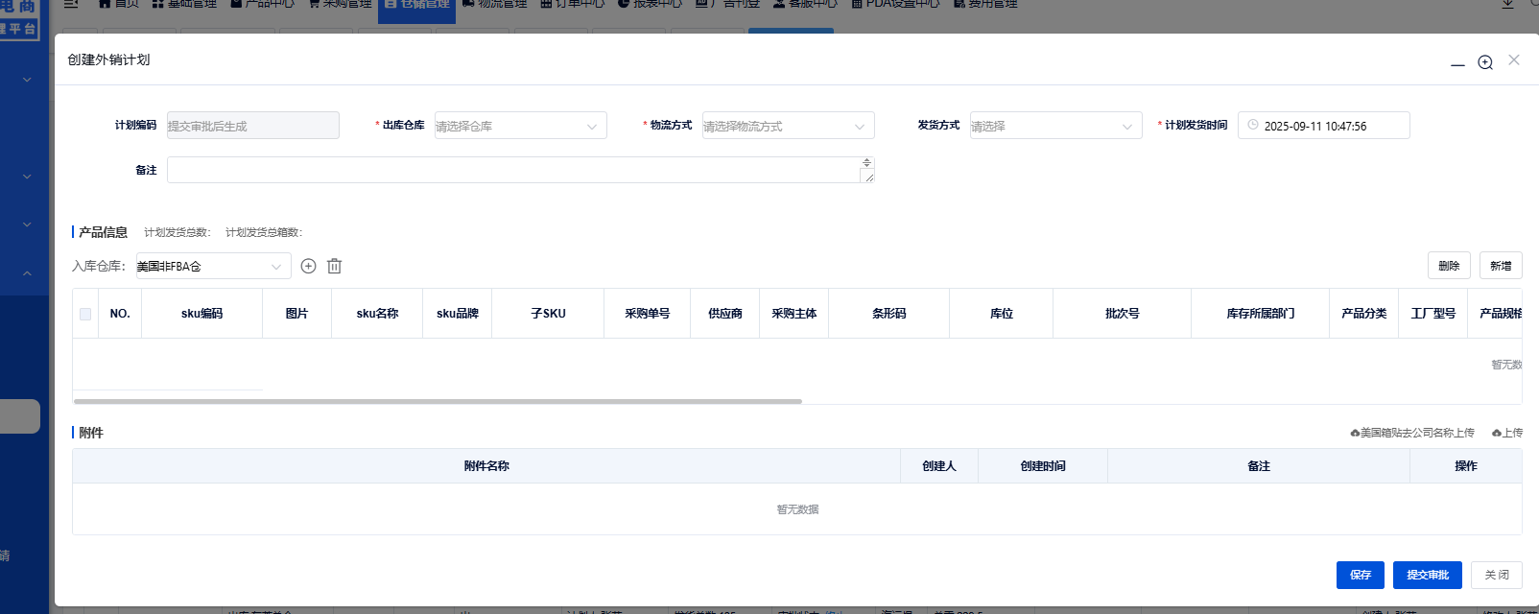Click the 采购单号 column header
Viewport: 1539px width, 614px height.
pyautogui.click(x=648, y=314)
